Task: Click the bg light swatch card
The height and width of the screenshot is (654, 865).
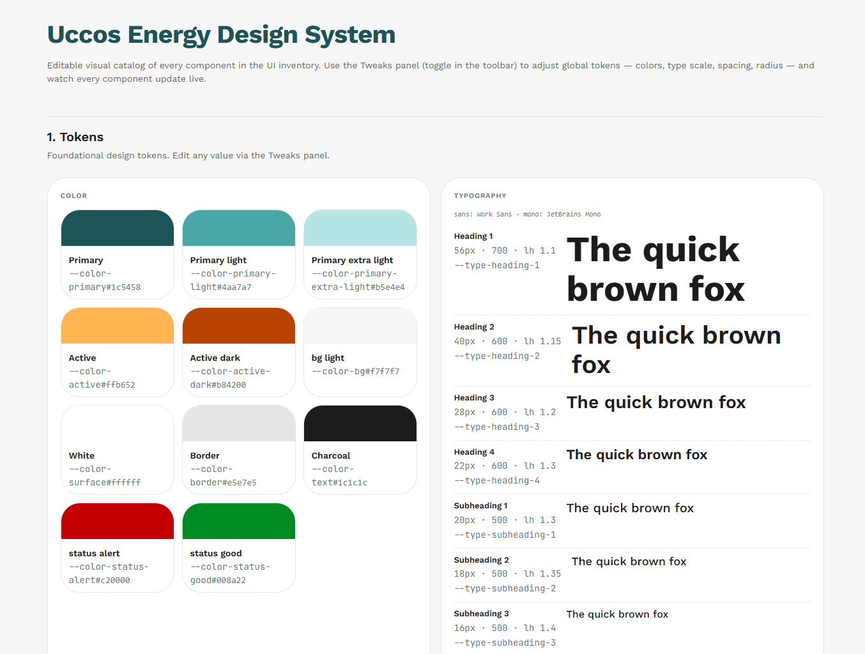Action: click(360, 352)
